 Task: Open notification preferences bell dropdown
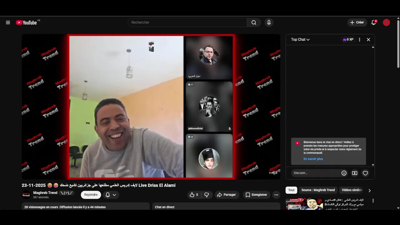pyautogui.click(x=111, y=195)
